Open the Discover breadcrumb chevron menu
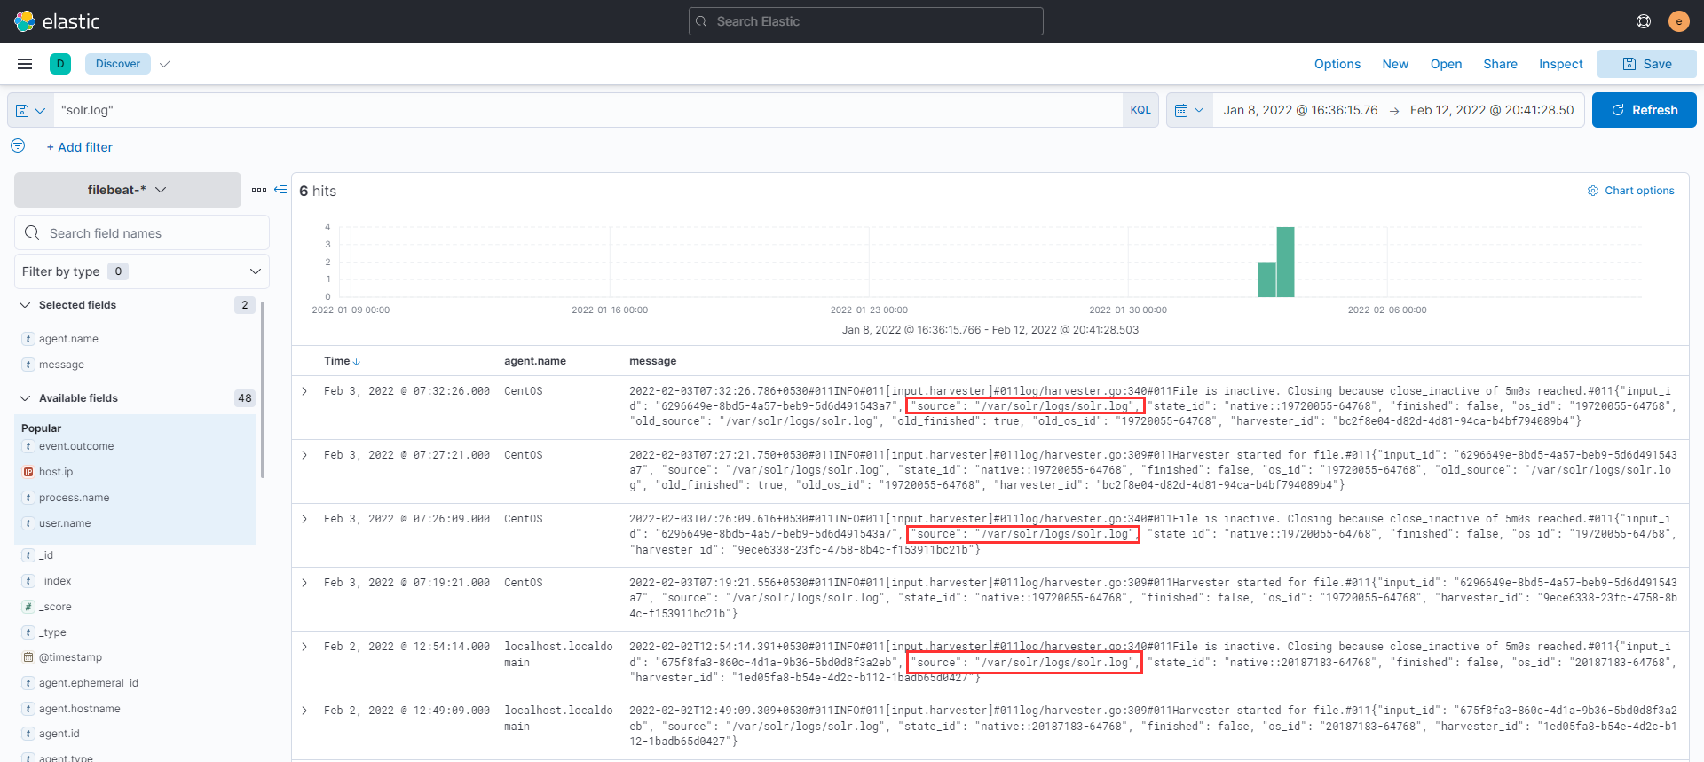Viewport: 1704px width, 762px height. 165,64
